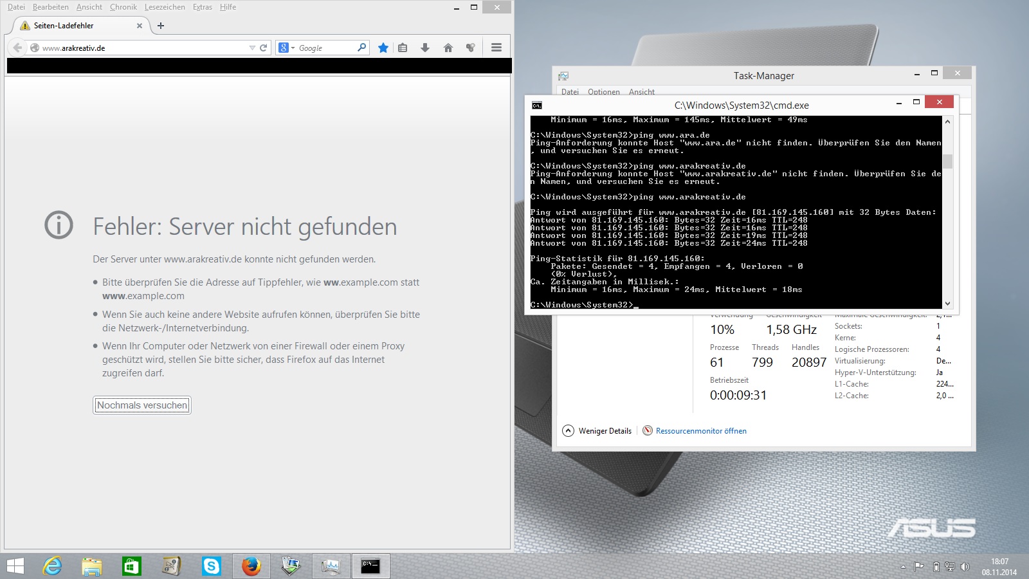
Task: Click the Handles value 20897
Action: [809, 362]
